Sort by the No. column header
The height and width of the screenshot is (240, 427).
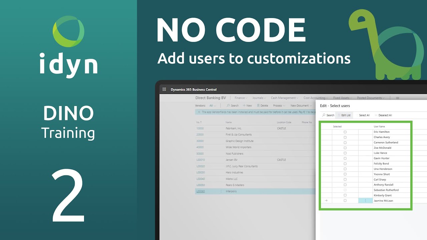198,122
